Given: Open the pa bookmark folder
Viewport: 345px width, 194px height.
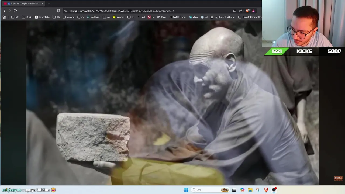Looking at the screenshot, I should [x=106, y=17].
